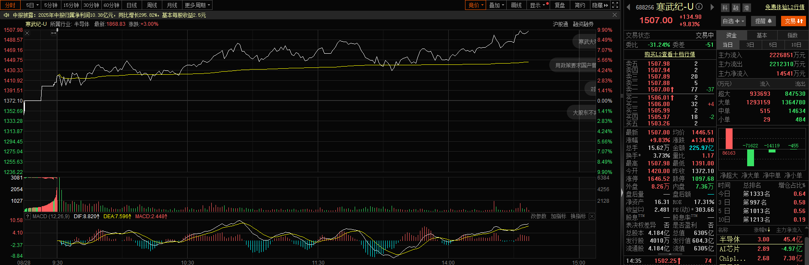Switch to 15分钟 chart tab
The height and width of the screenshot is (265, 809).
point(71,5)
